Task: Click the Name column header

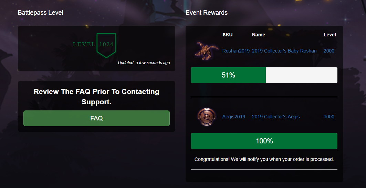Action: pyautogui.click(x=259, y=35)
